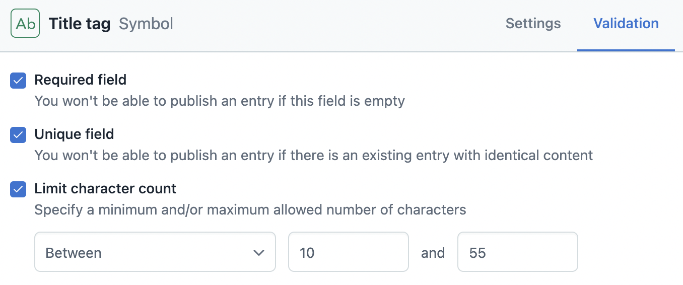683x285 pixels.
Task: Click the Symbol field type text
Action: pyautogui.click(x=146, y=24)
